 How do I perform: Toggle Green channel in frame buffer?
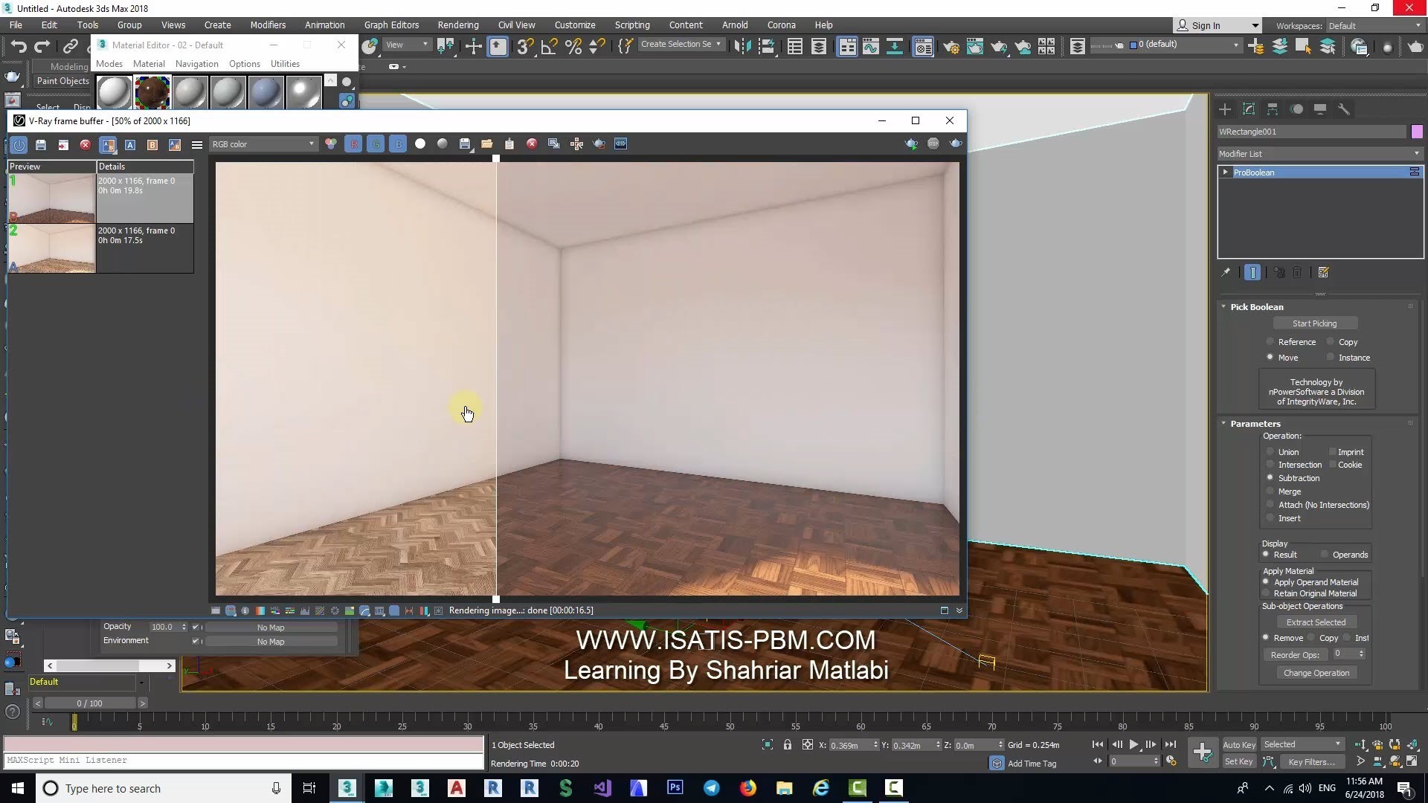[376, 144]
